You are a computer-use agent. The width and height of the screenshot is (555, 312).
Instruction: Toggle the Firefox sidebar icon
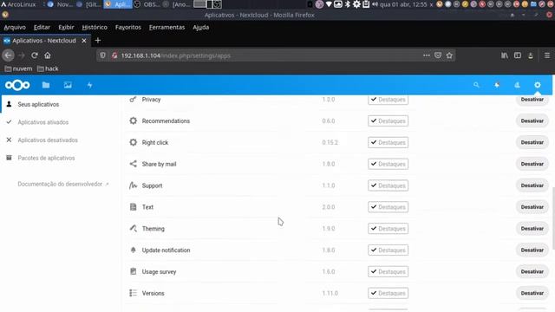click(518, 55)
